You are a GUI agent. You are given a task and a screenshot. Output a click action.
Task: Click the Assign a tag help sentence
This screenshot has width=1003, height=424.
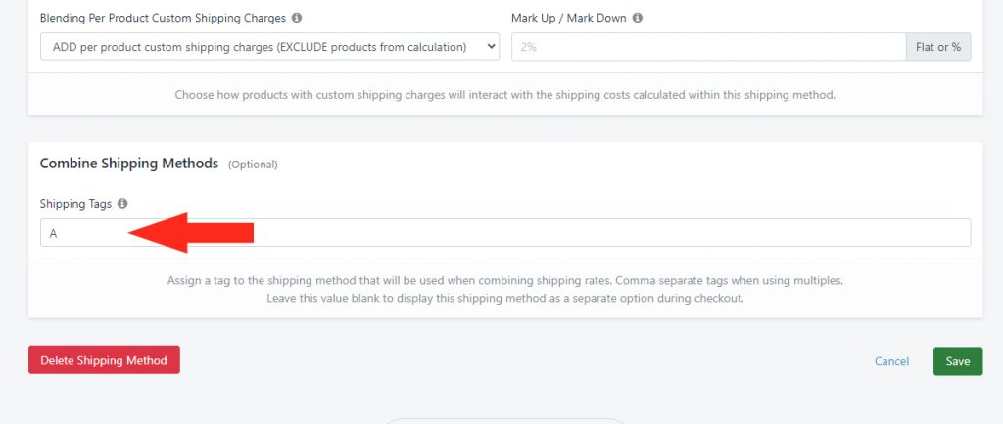pyautogui.click(x=505, y=280)
